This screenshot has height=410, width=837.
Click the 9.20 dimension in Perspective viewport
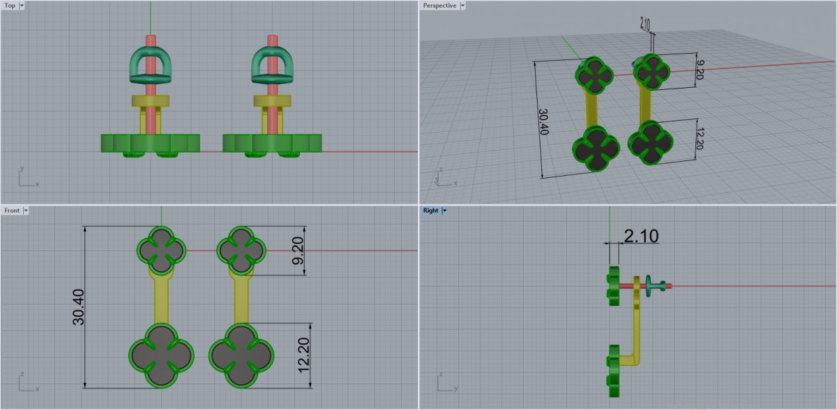point(701,68)
